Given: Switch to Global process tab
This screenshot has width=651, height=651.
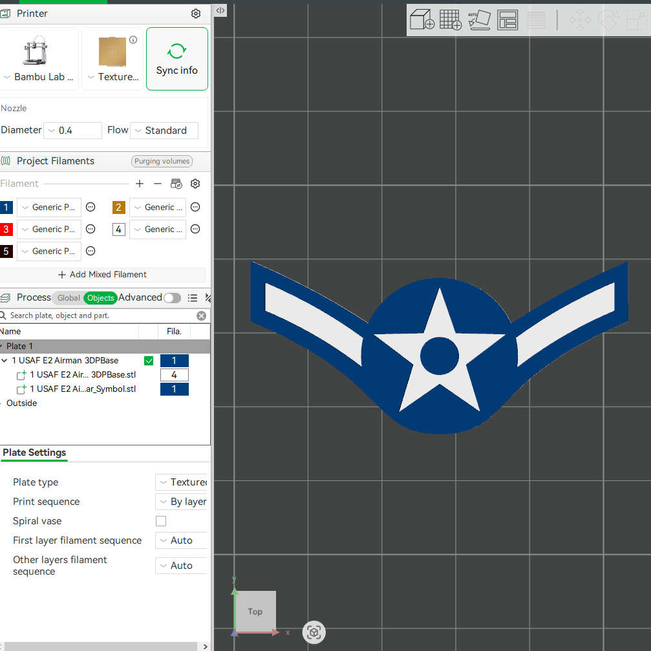Looking at the screenshot, I should tap(69, 297).
